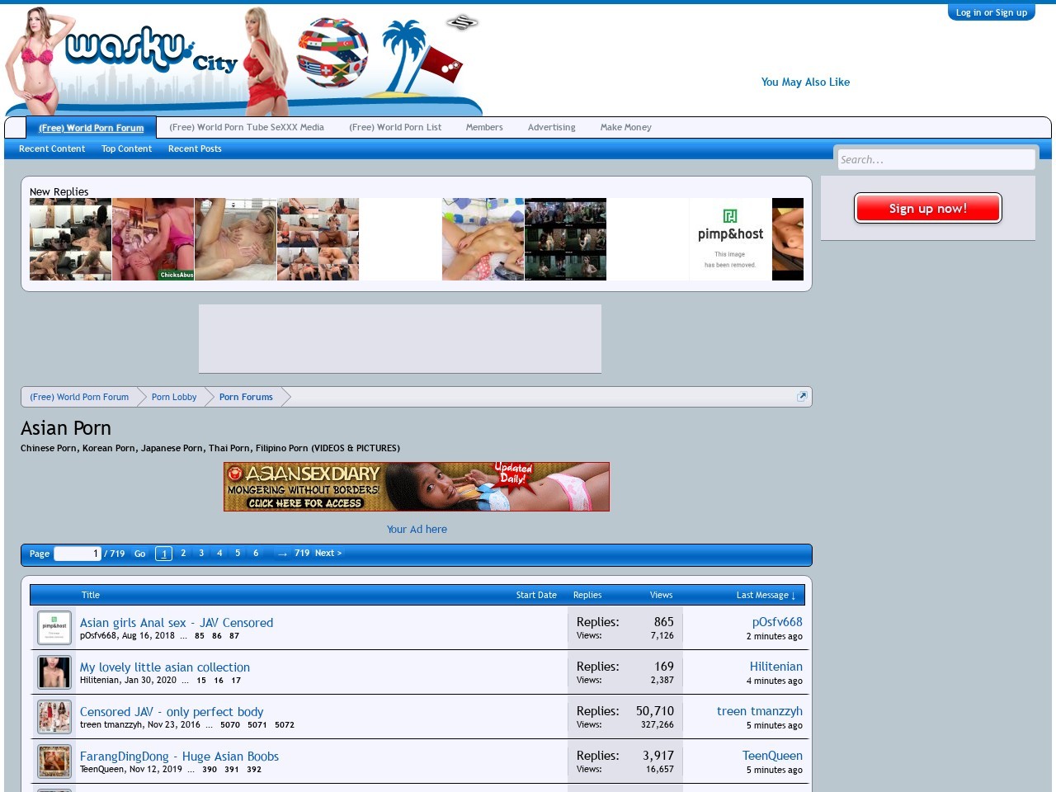The image size is (1056, 792).
Task: Select Recent Content in the sub-navigation
Action: click(52, 149)
